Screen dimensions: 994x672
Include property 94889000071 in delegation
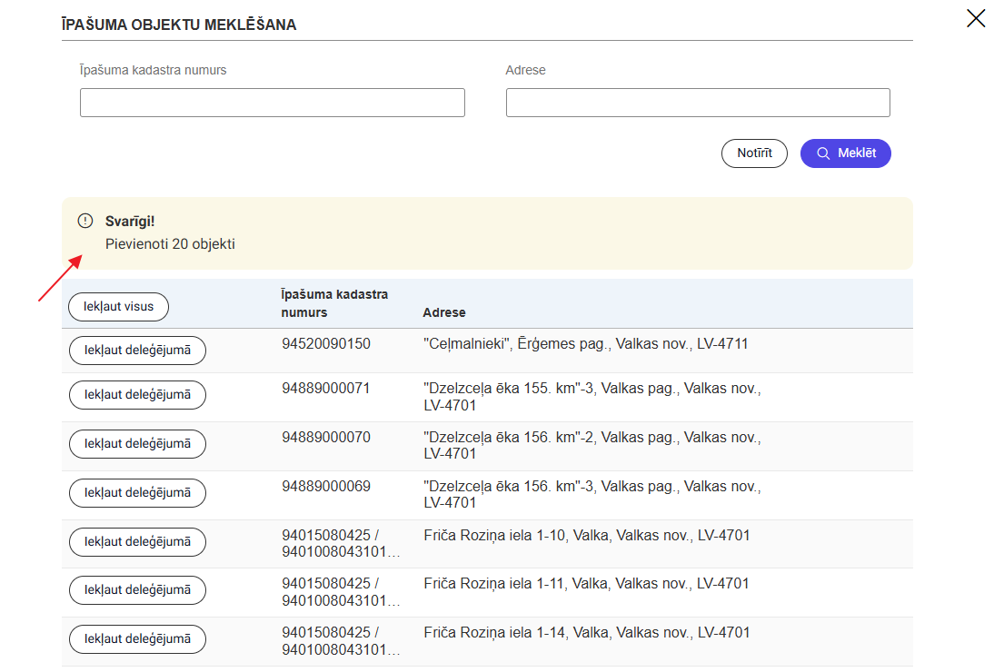pyautogui.click(x=137, y=395)
